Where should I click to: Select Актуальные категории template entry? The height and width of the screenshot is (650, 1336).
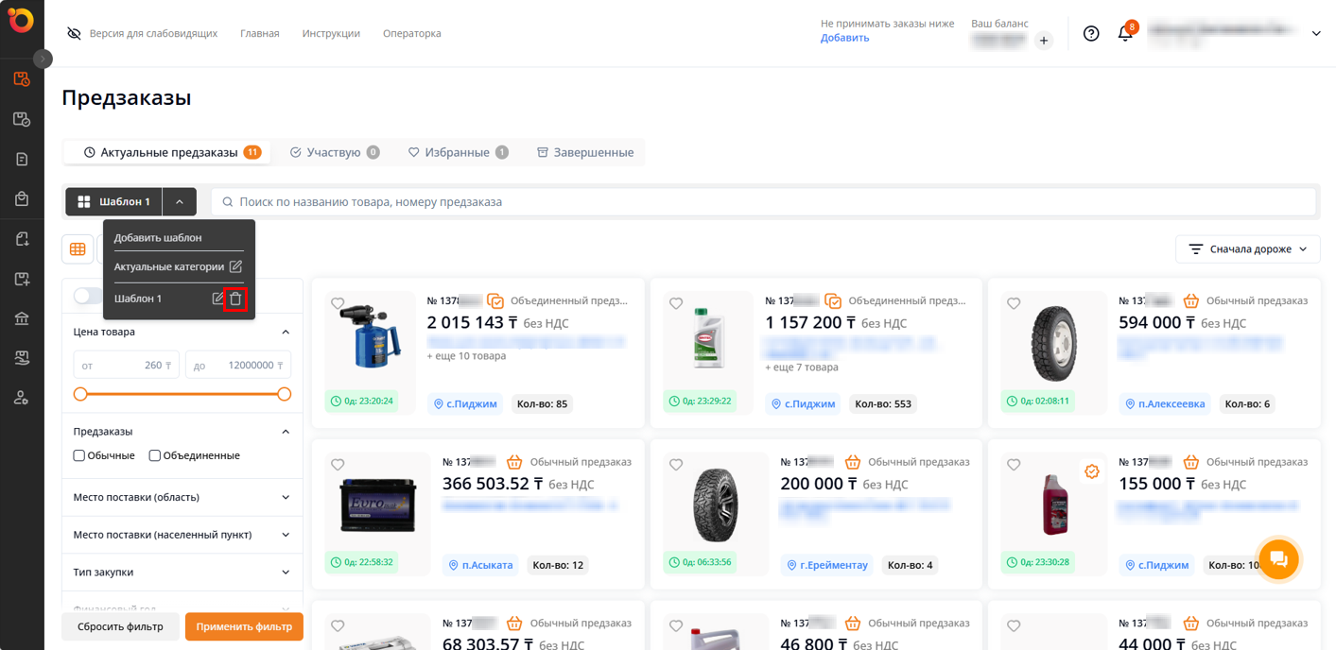[x=169, y=266]
